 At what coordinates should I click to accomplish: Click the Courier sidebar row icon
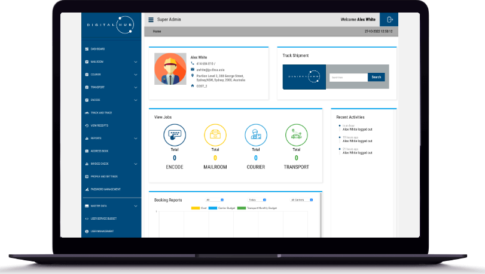(87, 75)
